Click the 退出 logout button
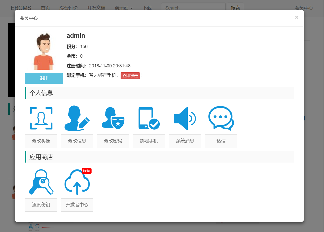Viewport: 324px width, 232px height. tap(44, 78)
